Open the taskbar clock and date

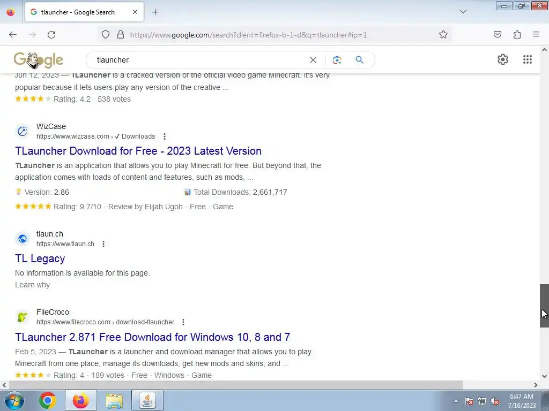pyautogui.click(x=522, y=401)
